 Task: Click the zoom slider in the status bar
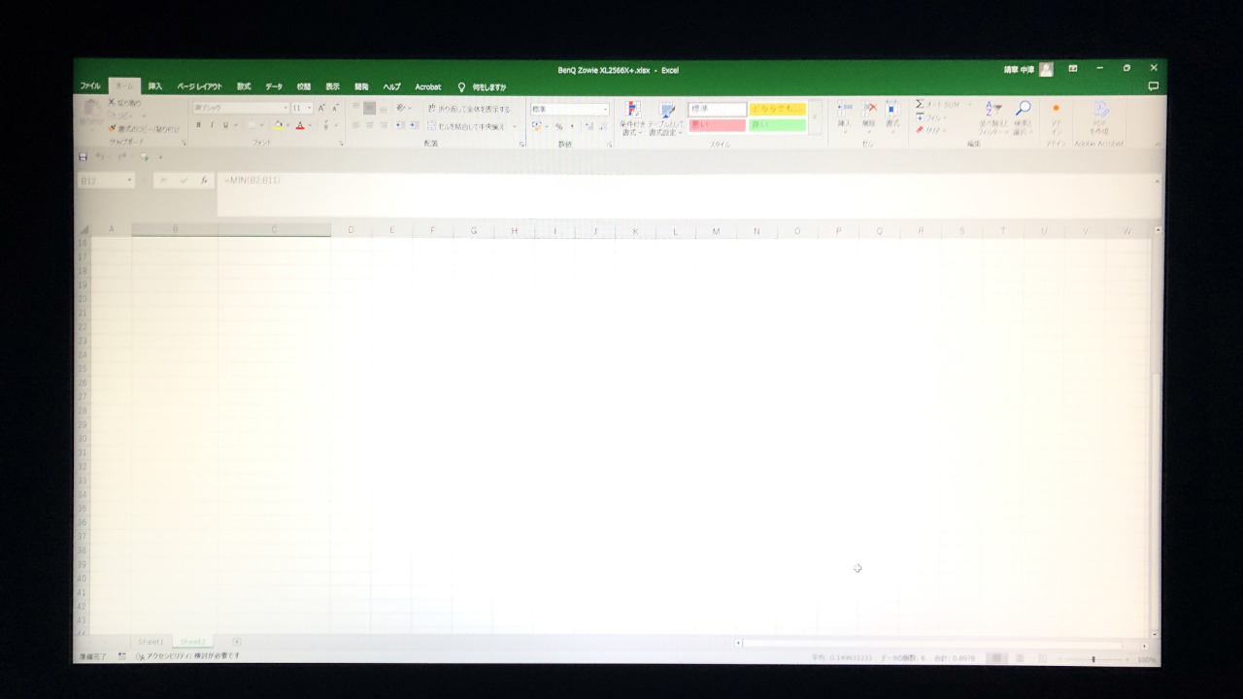point(1093,659)
